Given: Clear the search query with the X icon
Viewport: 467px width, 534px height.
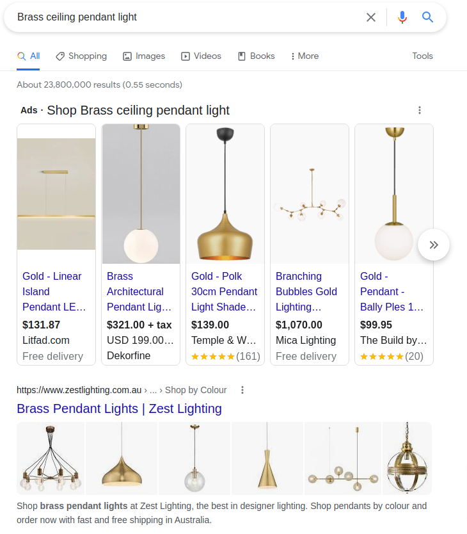Looking at the screenshot, I should 371,18.
